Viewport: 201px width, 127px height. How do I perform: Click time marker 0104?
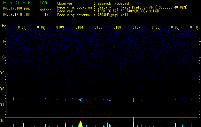79,27
